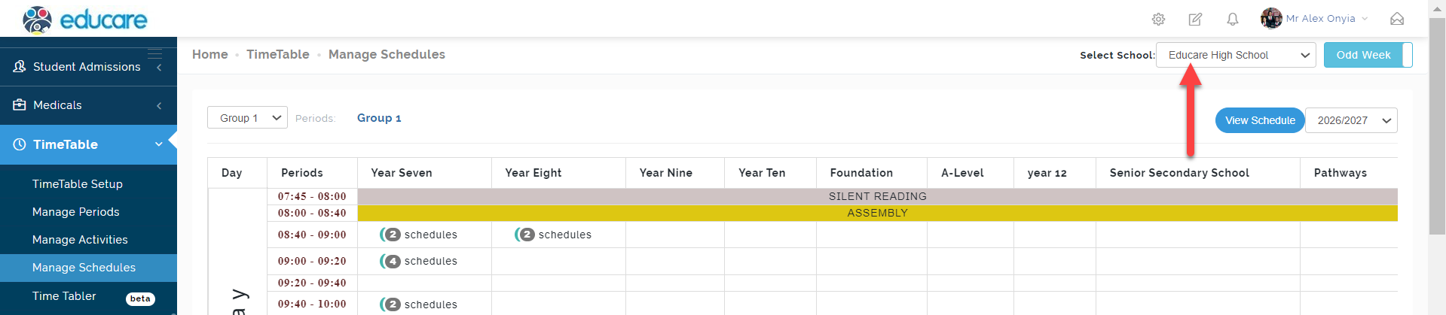Expand the Student Admissions menu
Screen dimensions: 1446x315
(x=87, y=67)
